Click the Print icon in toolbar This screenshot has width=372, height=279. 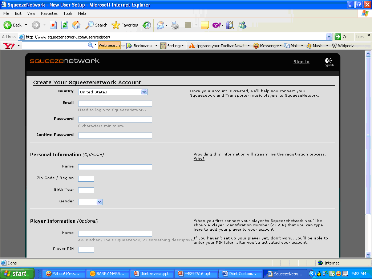click(x=175, y=25)
